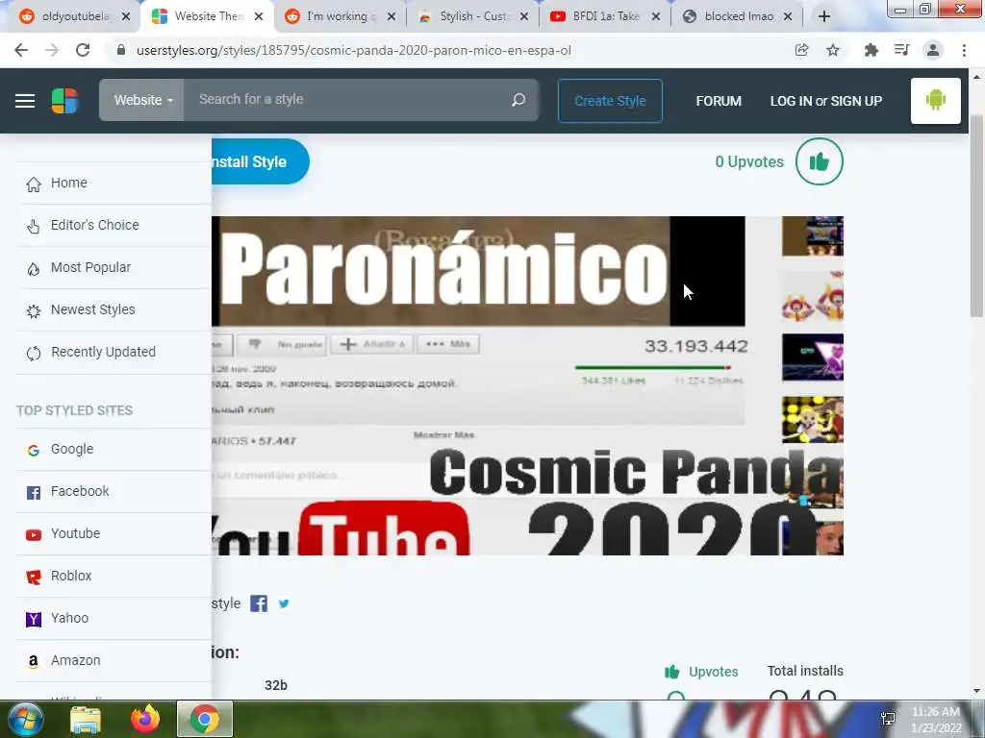Click the green Upvotes label near the bottom
The width and height of the screenshot is (985, 738).
tap(713, 672)
